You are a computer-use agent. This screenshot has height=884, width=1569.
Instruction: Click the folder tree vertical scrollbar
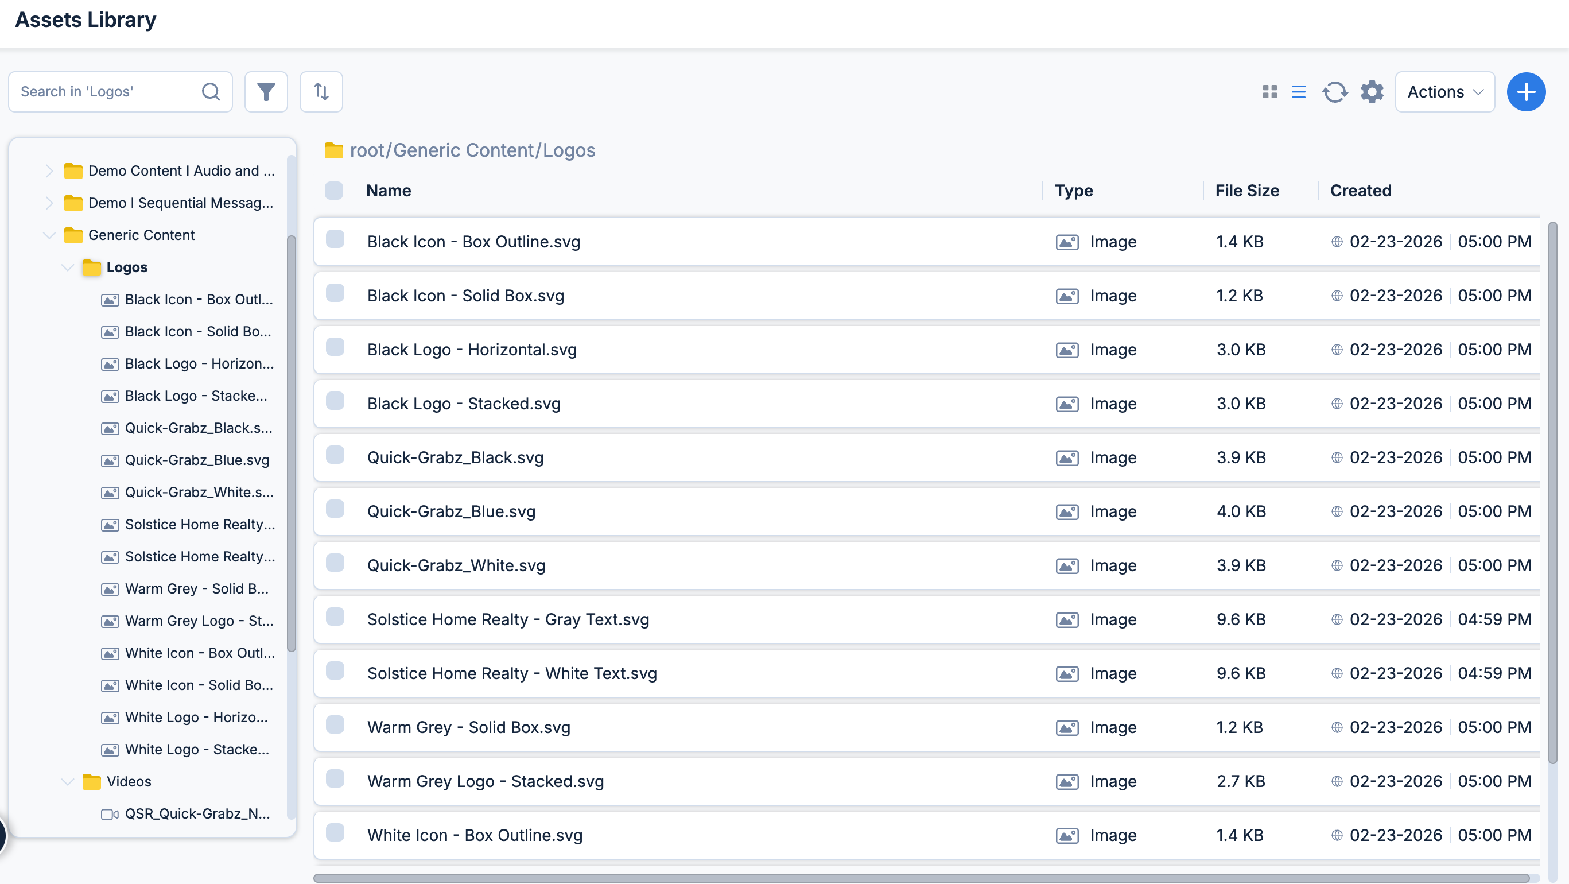(291, 444)
